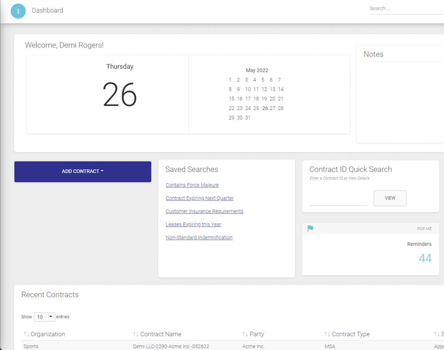Open the Add Contract dropdown button
Image resolution: width=444 pixels, height=350 pixels.
coord(83,172)
